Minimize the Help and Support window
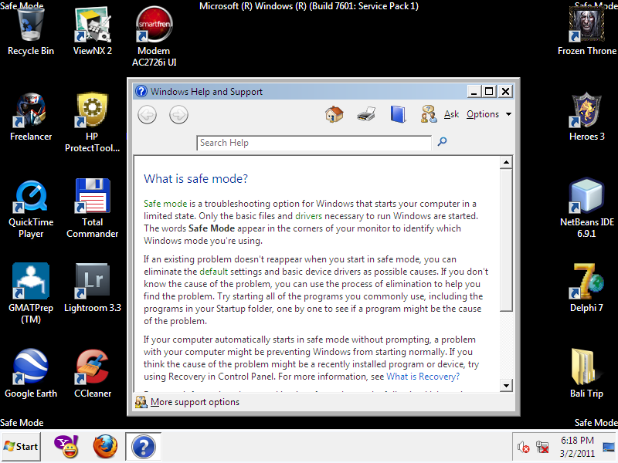The height and width of the screenshot is (463, 618). point(474,92)
